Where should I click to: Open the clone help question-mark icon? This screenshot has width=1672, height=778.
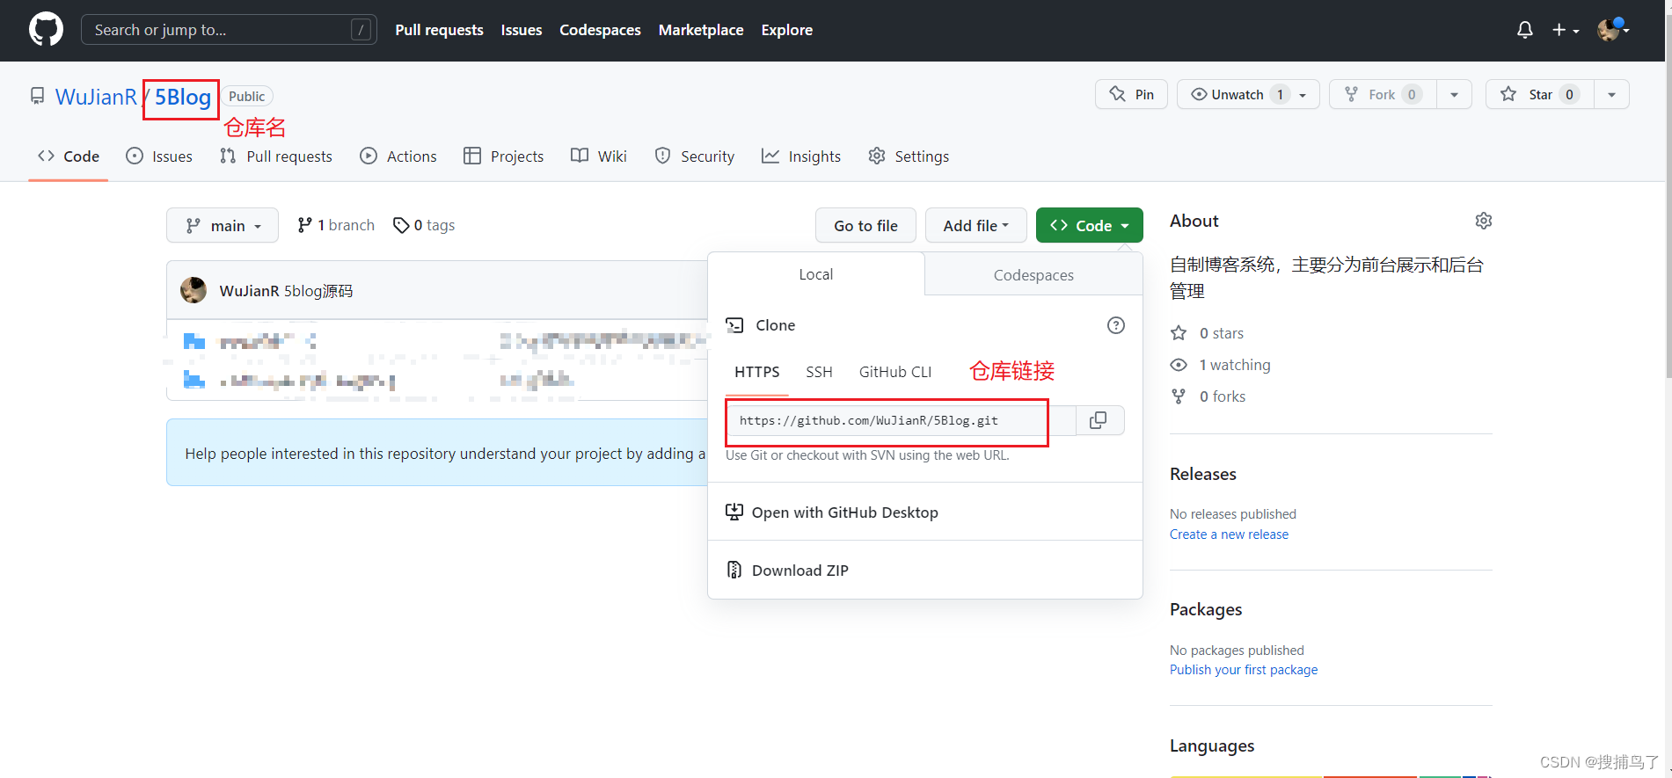pyautogui.click(x=1116, y=325)
